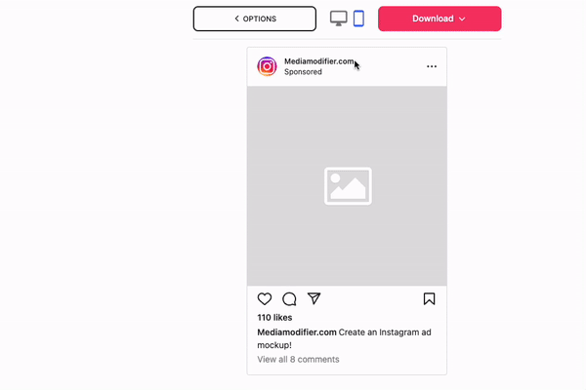586x390 pixels.
Task: Open the three-dot more options menu
Action: (432, 66)
